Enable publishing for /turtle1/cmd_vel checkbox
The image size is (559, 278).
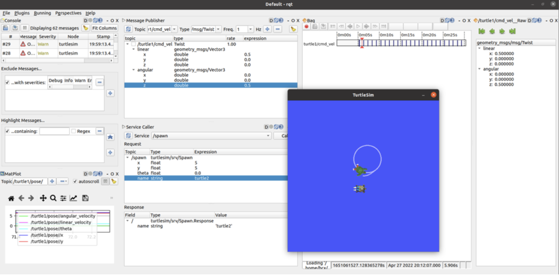tap(134, 44)
